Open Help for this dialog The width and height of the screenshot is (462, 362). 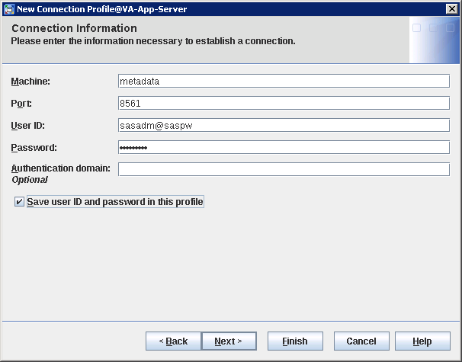[422, 341]
